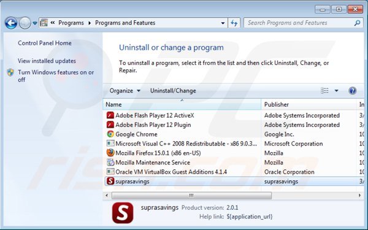Click the magnifier search icon
This screenshot has width=368, height=230.
pos(357,23)
